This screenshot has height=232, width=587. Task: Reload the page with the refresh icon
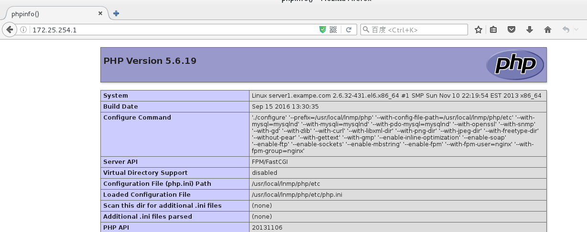[349, 30]
